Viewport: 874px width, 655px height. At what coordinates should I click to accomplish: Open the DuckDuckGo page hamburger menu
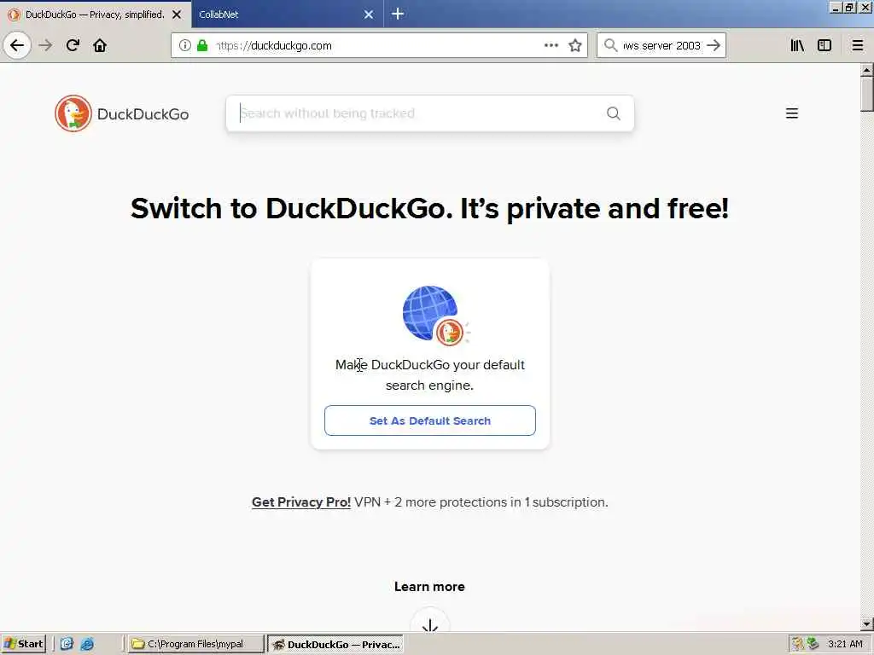[x=791, y=113]
